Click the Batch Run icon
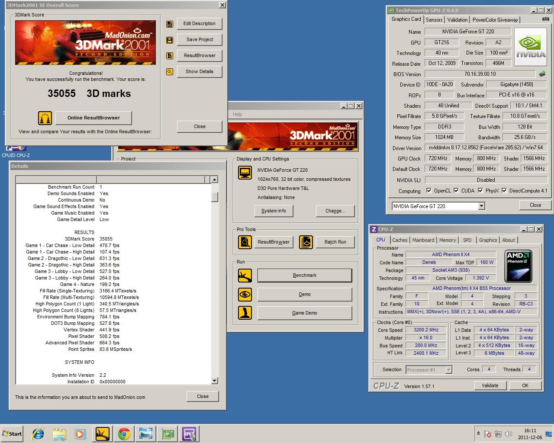The image size is (554, 443). point(306,242)
